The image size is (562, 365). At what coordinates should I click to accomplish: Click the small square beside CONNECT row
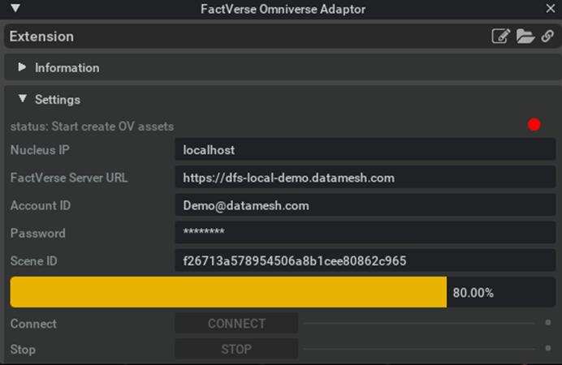(547, 323)
